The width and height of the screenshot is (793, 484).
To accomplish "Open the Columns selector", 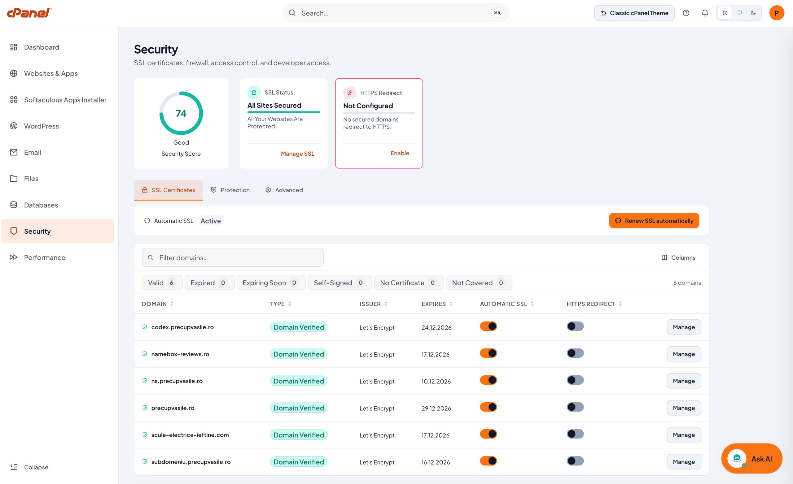I will (678, 257).
